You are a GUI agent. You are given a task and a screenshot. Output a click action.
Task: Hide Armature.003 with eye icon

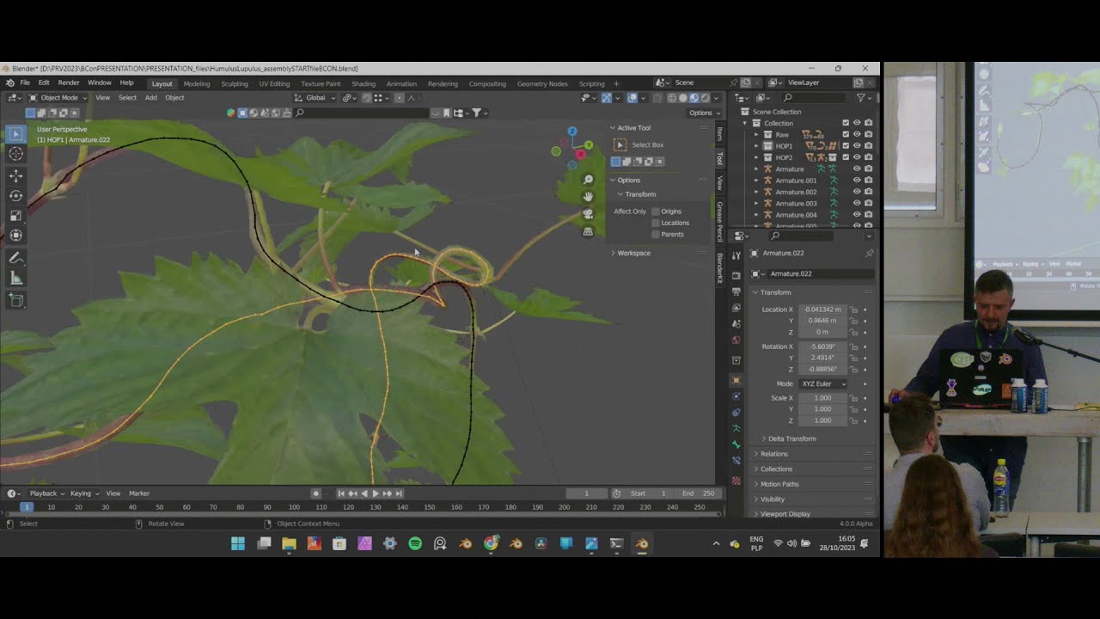(857, 204)
